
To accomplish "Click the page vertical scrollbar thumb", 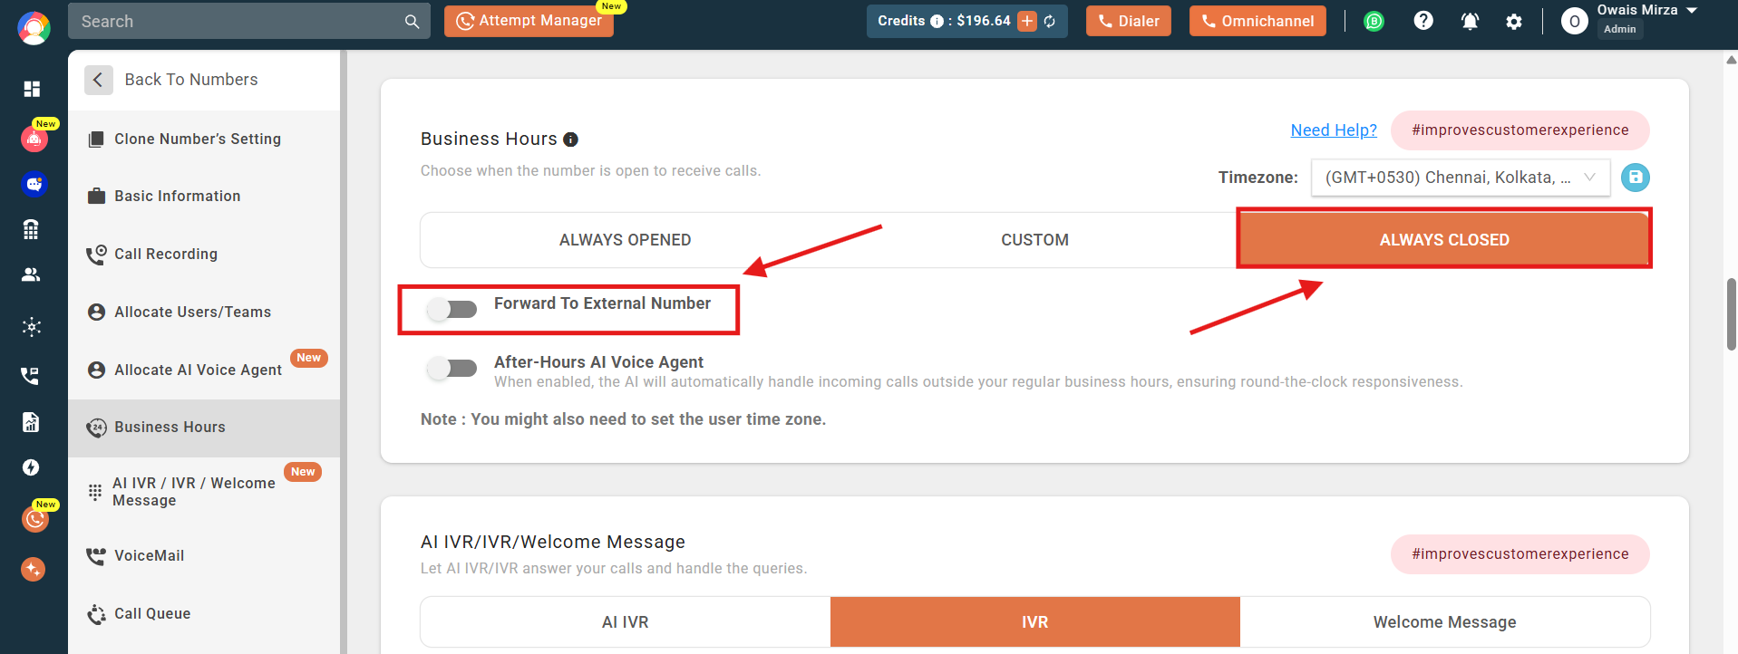I will (x=1731, y=314).
